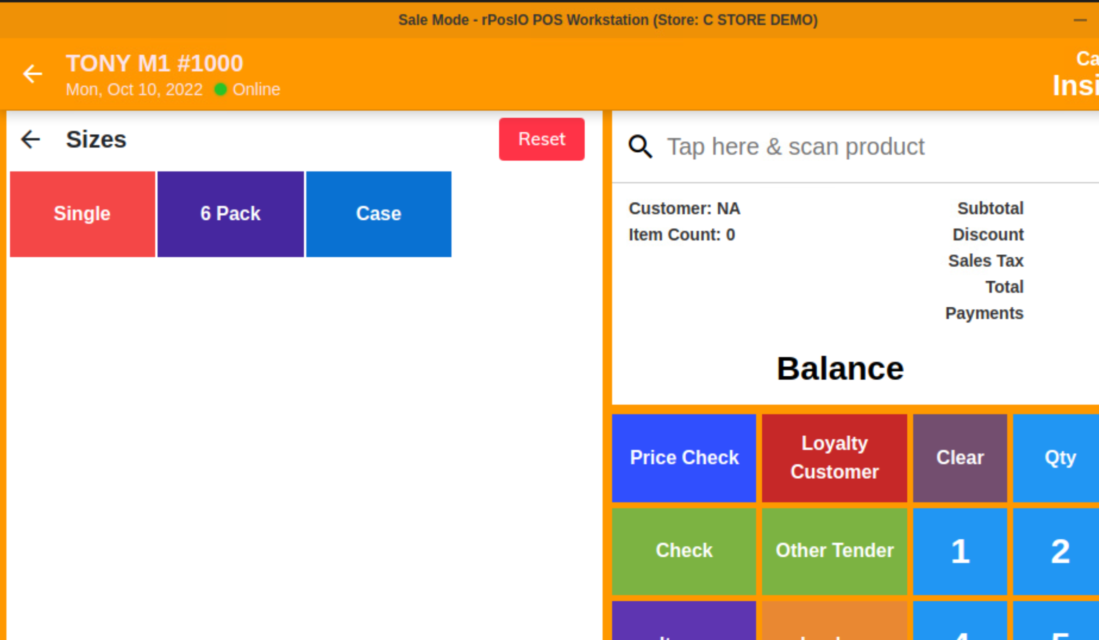Select the Single size tile
The height and width of the screenshot is (640, 1099).
click(x=83, y=214)
